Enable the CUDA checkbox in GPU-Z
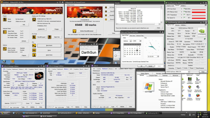The image size is (210, 118). click(183, 68)
